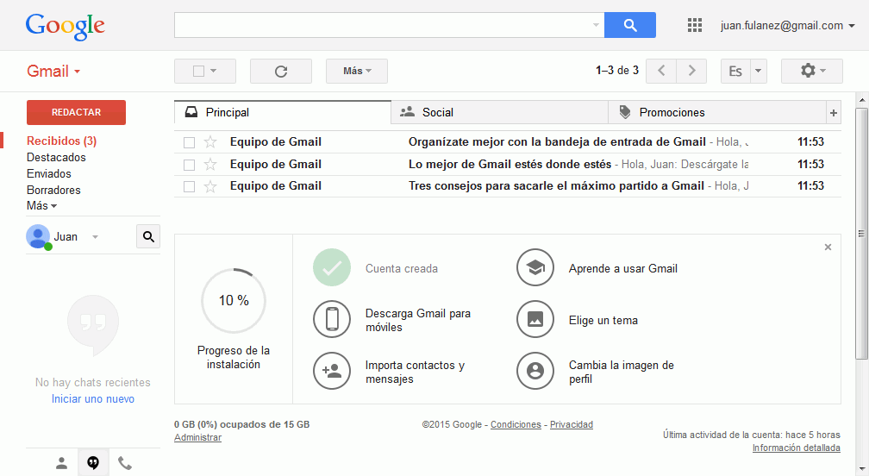Viewport: 869px width, 476px height.
Task: Refresh the inbox with the reload icon
Action: click(281, 71)
